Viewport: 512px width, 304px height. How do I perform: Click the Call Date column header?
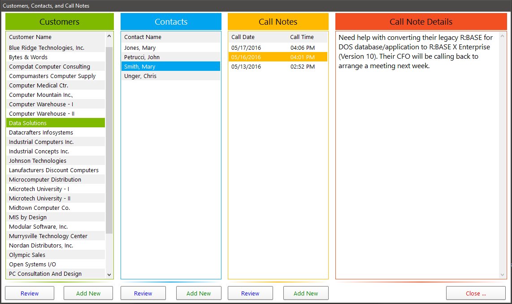pyautogui.click(x=243, y=37)
